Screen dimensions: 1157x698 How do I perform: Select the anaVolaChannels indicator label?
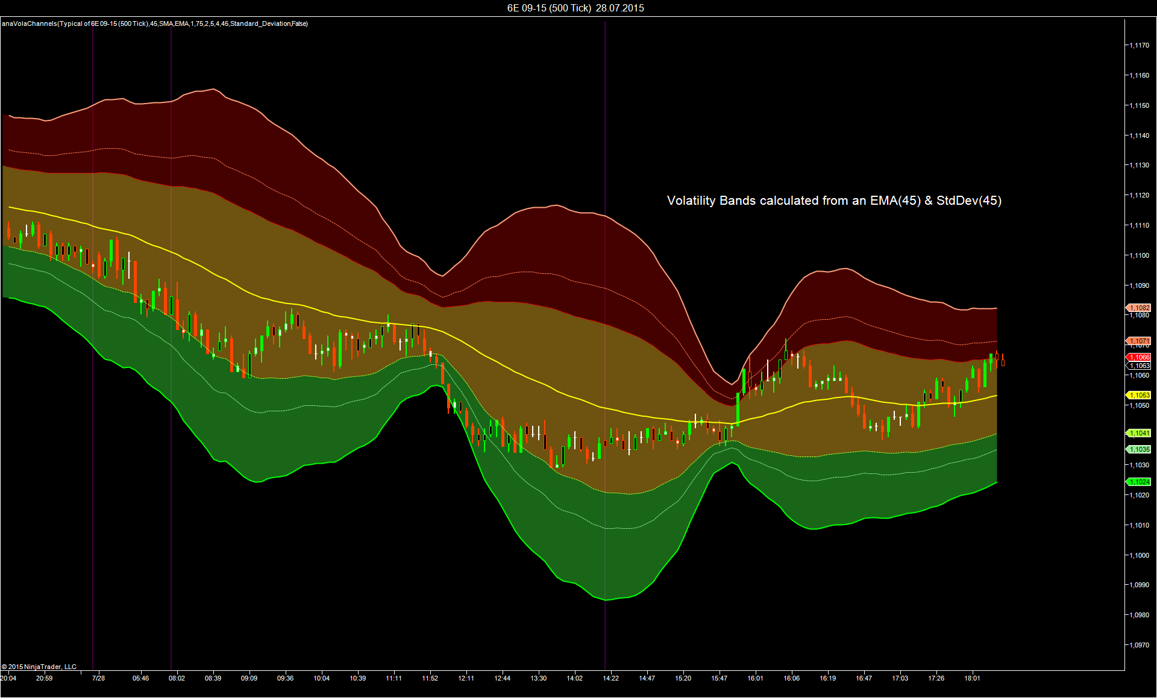click(155, 23)
